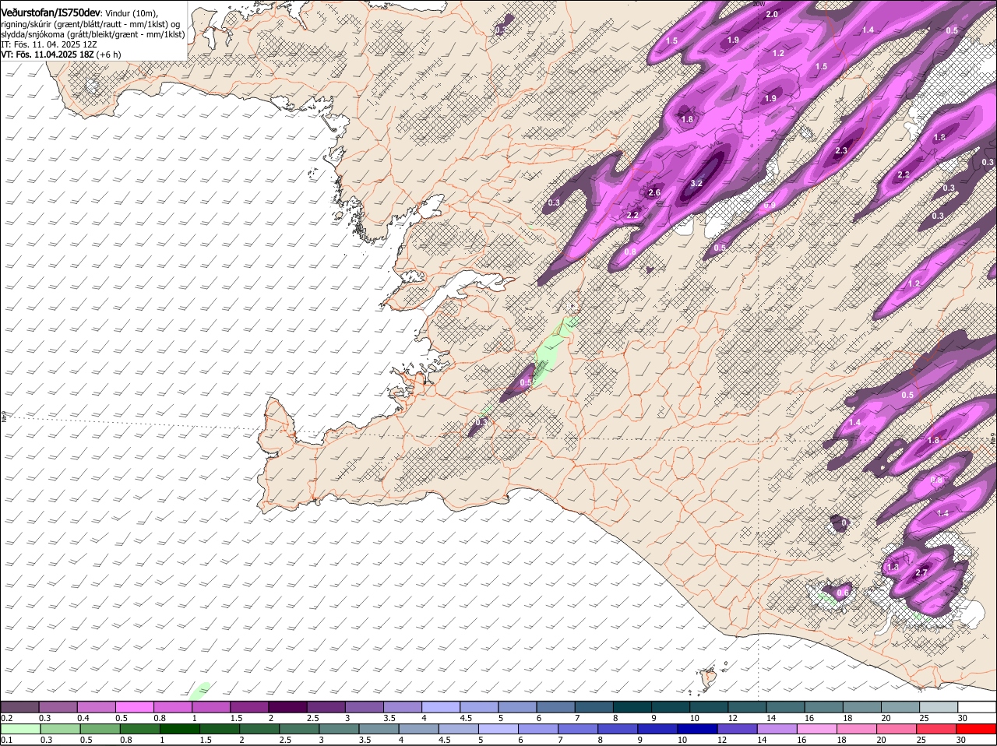Click the 2.0 precipitation value on the map
Screen dimensions: 997x746
(x=772, y=15)
